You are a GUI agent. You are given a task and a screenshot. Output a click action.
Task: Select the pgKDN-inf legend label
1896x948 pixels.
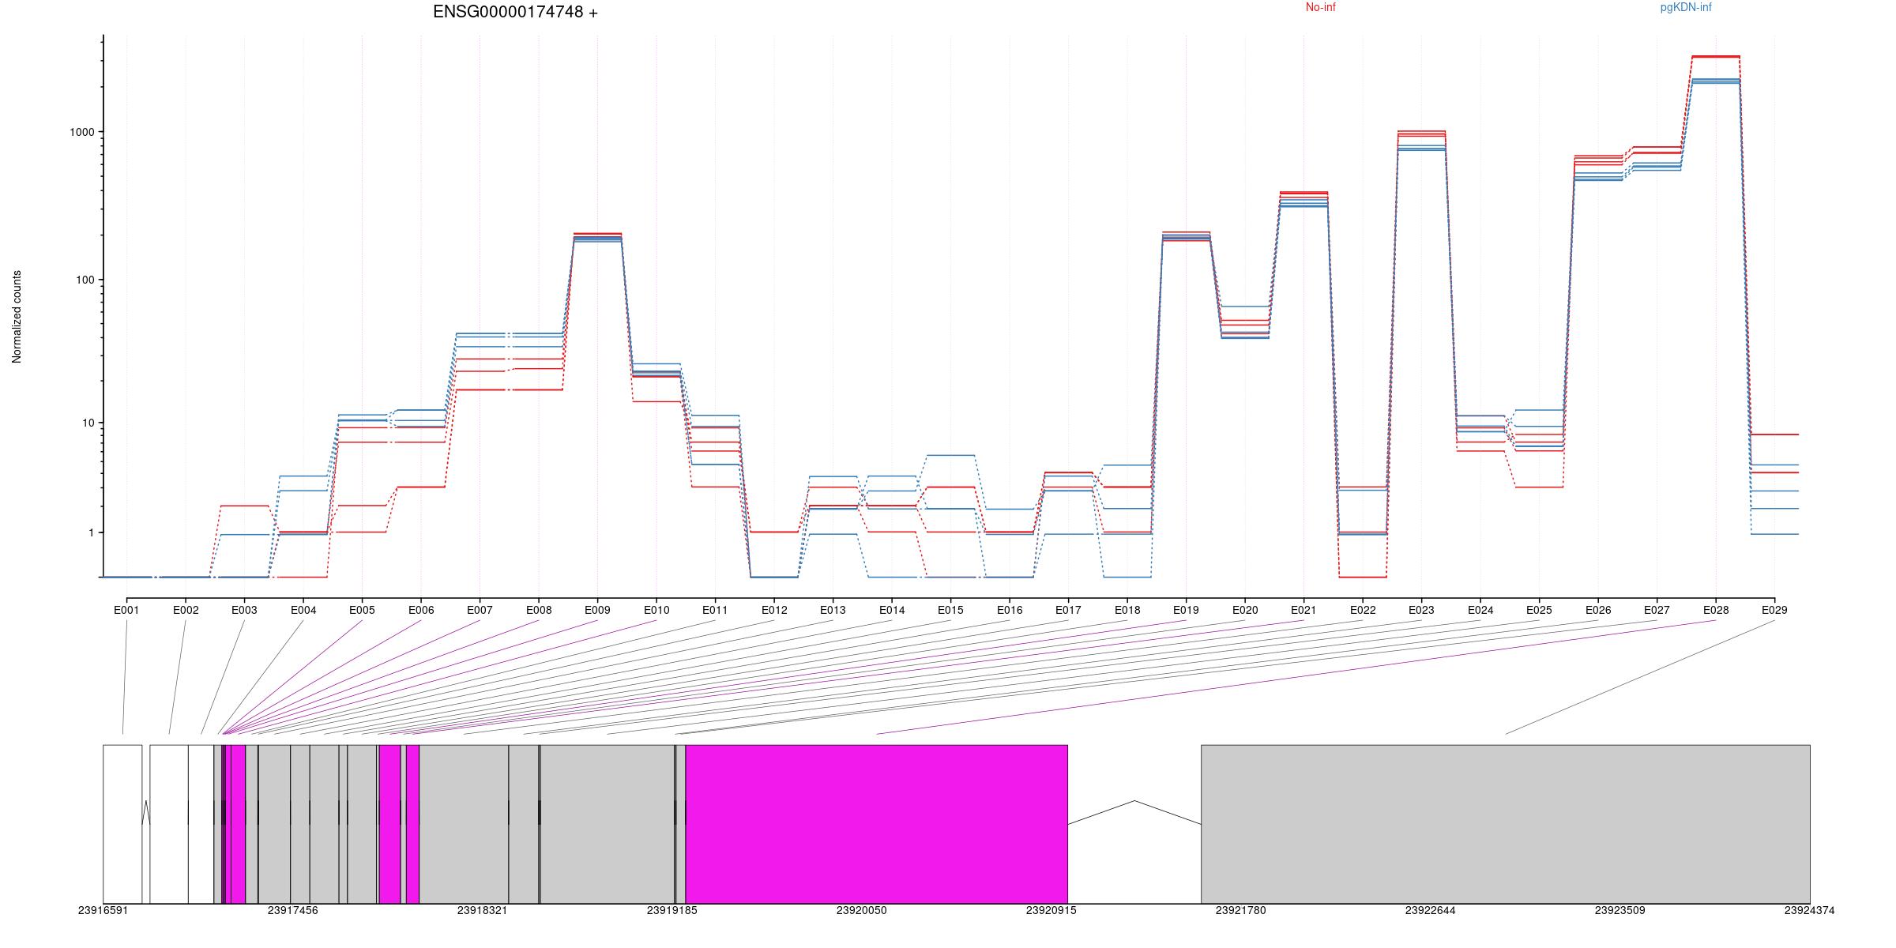pyautogui.click(x=1686, y=7)
